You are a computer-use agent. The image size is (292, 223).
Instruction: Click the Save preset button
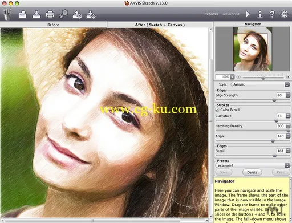(x=224, y=172)
